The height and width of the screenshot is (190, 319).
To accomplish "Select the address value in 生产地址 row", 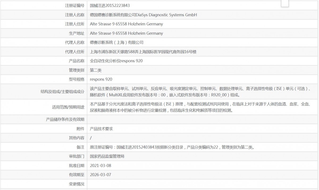I will click(127, 33).
